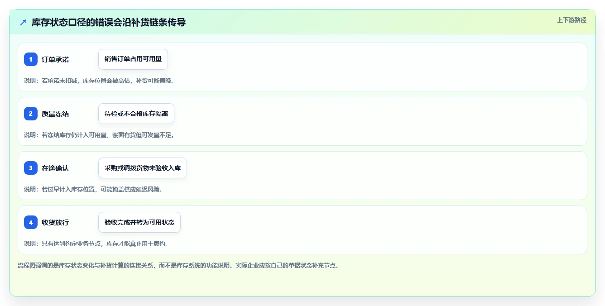This screenshot has width=605, height=306.
Task: Select the step number 1 badge
Action: click(x=31, y=59)
